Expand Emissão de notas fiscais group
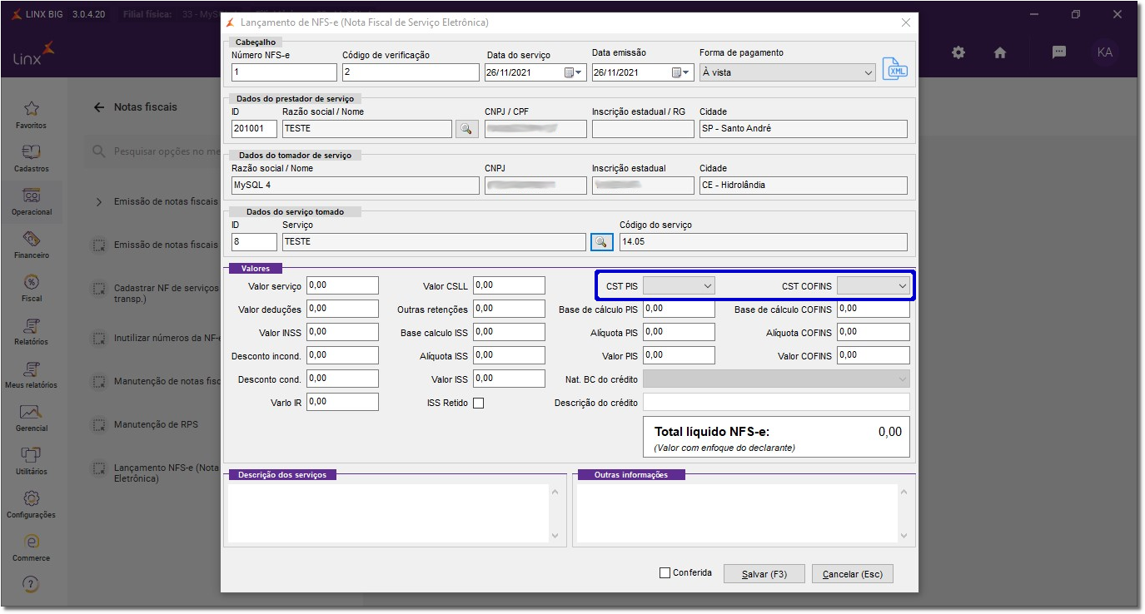Image resolution: width=1145 pixels, height=614 pixels. point(98,202)
